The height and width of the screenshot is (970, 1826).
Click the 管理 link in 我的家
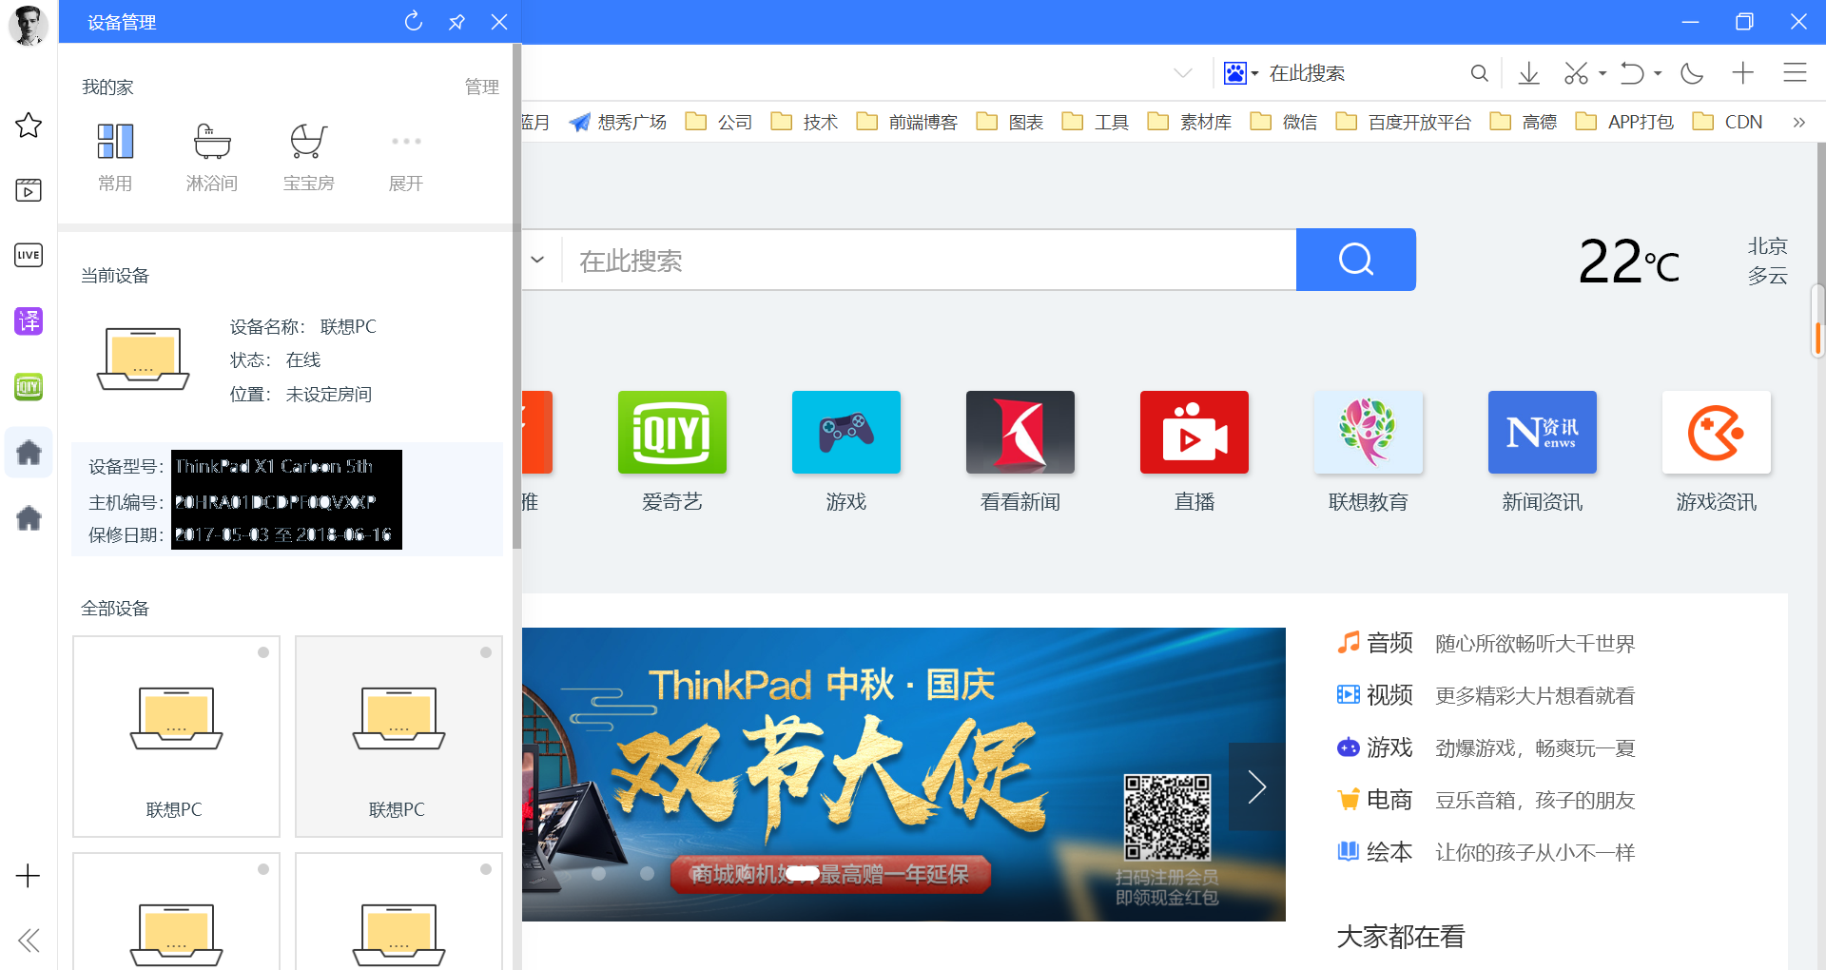point(482,87)
